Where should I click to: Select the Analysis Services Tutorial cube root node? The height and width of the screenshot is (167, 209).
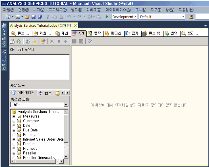[36, 112]
